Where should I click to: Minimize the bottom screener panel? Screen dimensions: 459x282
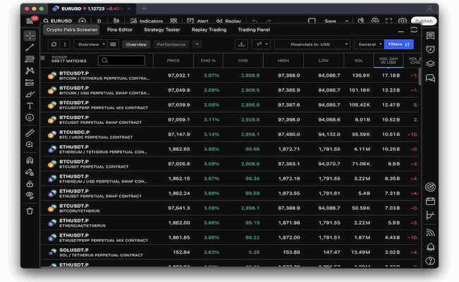[x=401, y=30]
